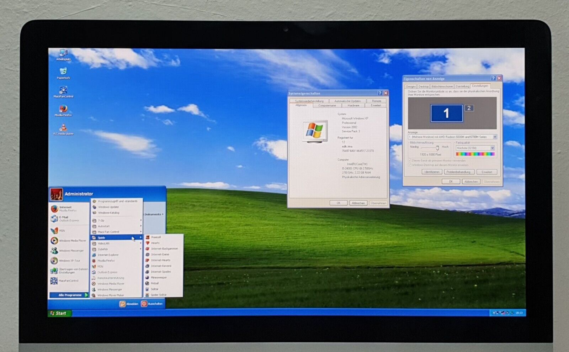Switch to the Bildschirmschoner tab
This screenshot has height=352, width=569.
442,86
